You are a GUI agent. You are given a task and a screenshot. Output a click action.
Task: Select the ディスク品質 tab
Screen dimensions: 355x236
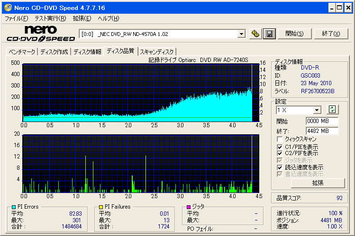point(120,51)
